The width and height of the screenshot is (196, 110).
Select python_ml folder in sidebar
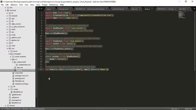click(x=15, y=40)
